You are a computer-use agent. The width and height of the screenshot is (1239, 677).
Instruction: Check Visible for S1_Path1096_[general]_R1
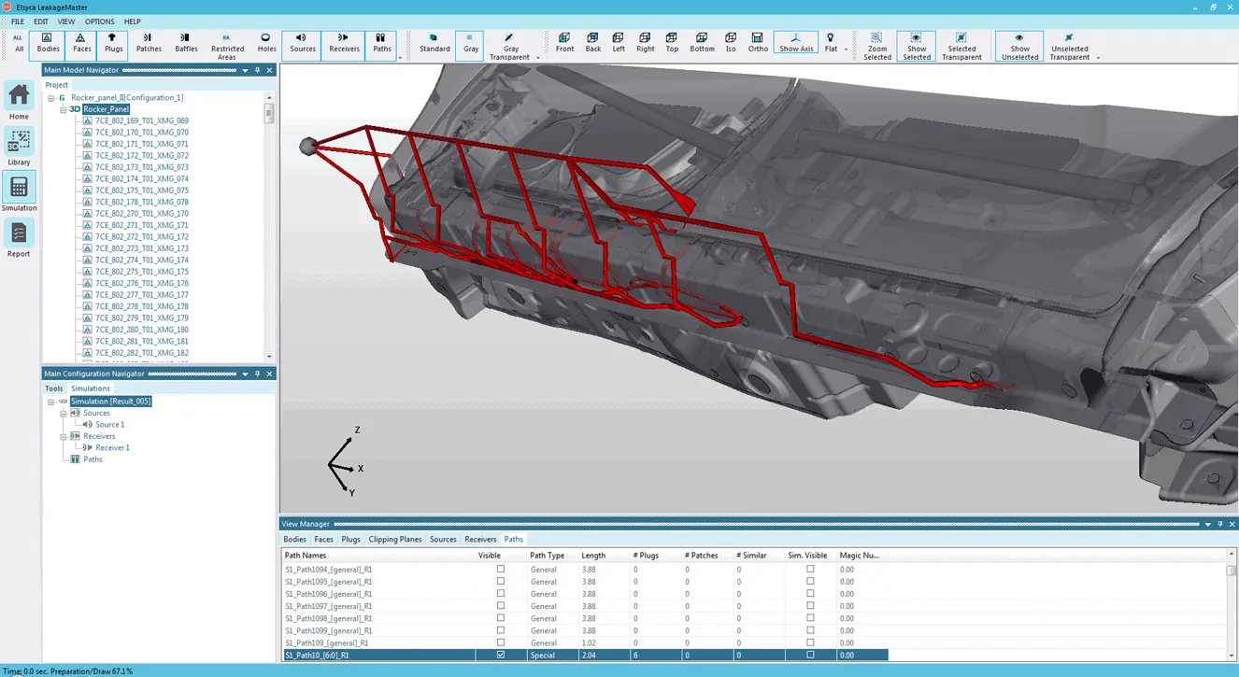click(x=500, y=593)
